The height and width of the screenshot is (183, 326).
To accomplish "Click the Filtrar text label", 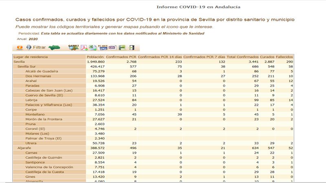I will click(39, 47).
